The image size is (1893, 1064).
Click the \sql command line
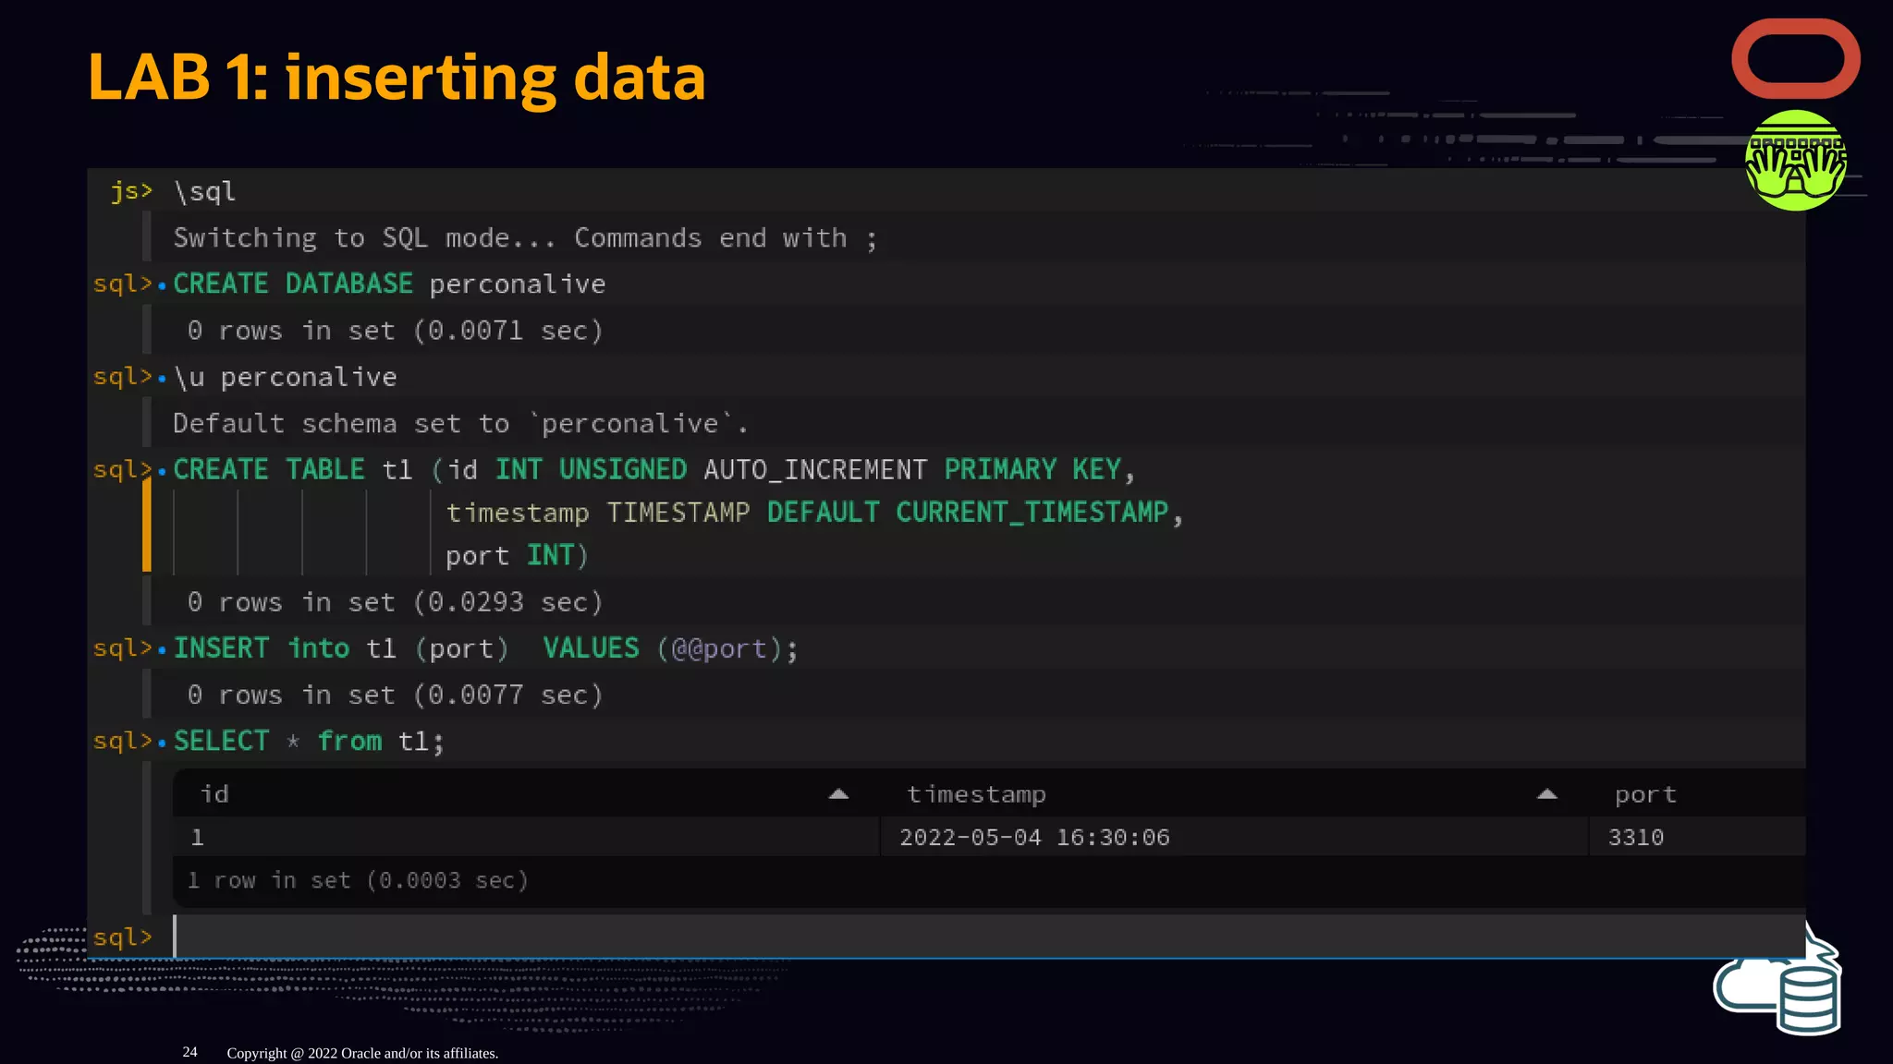pos(205,192)
